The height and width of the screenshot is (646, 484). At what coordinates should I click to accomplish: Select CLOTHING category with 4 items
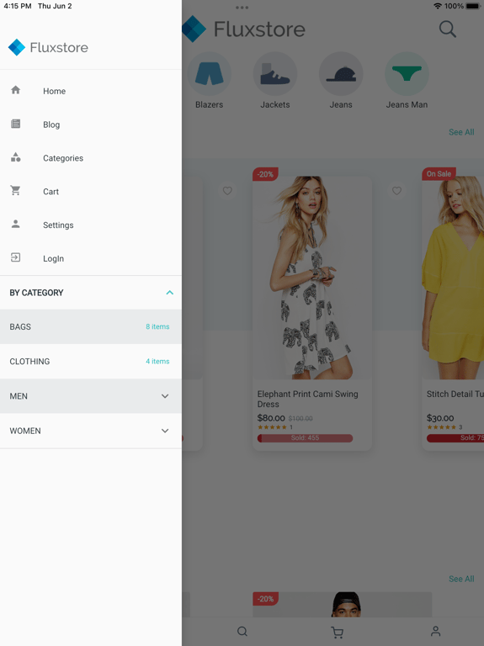tap(91, 362)
